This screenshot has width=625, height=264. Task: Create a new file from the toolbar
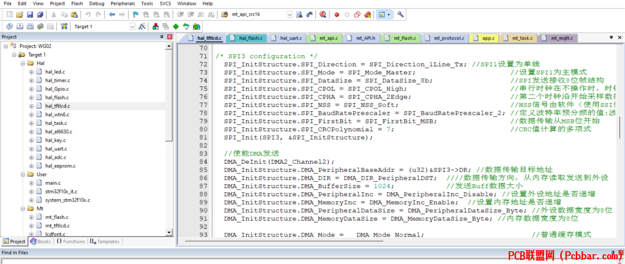[10, 14]
